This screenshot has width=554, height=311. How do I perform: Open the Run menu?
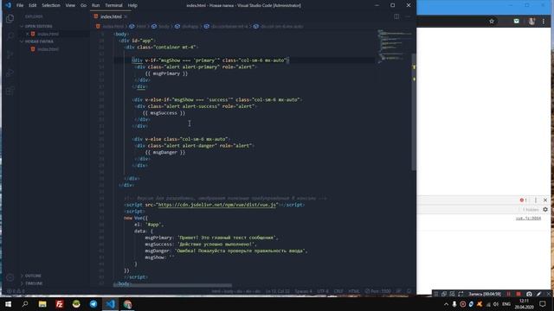pos(96,5)
